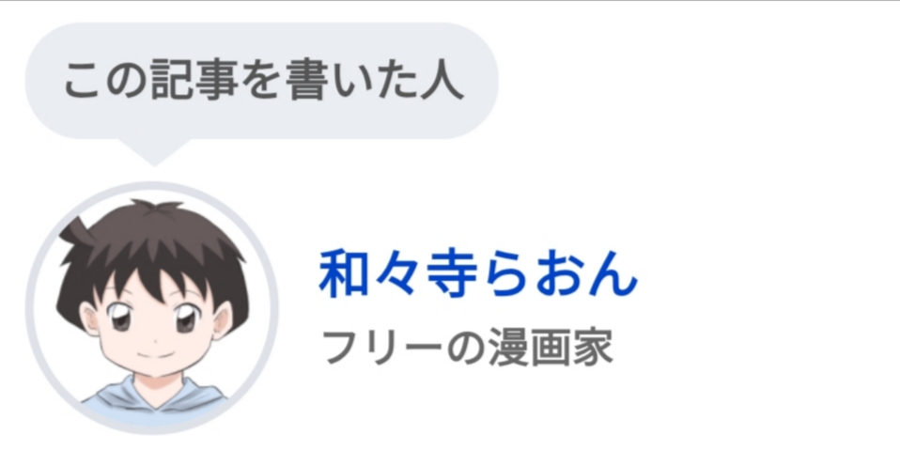Click the character's left eye

120,318
